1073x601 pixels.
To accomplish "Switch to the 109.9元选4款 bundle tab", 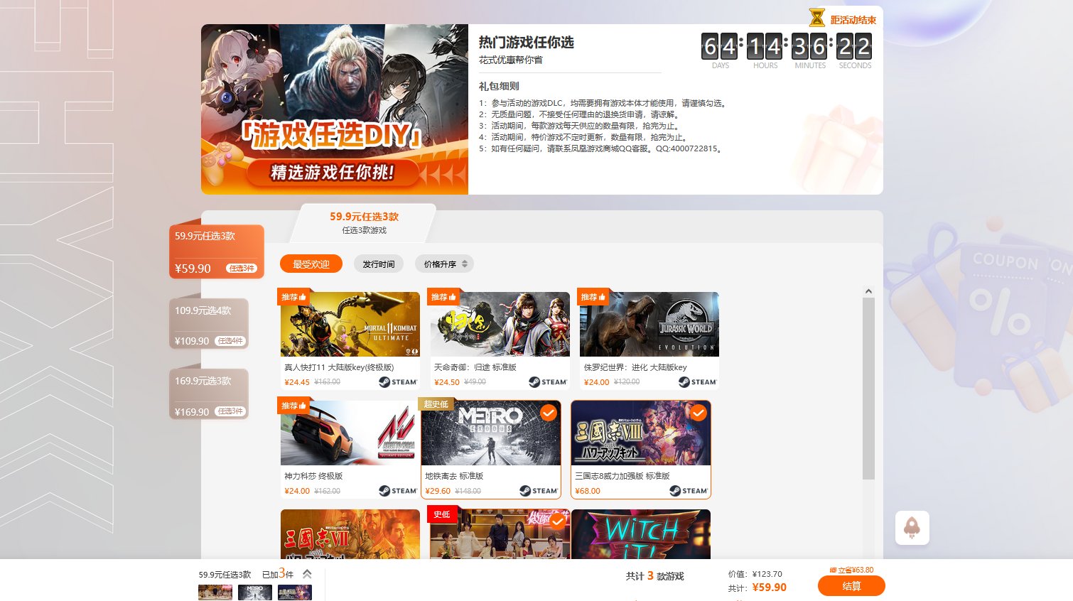I will tap(209, 325).
